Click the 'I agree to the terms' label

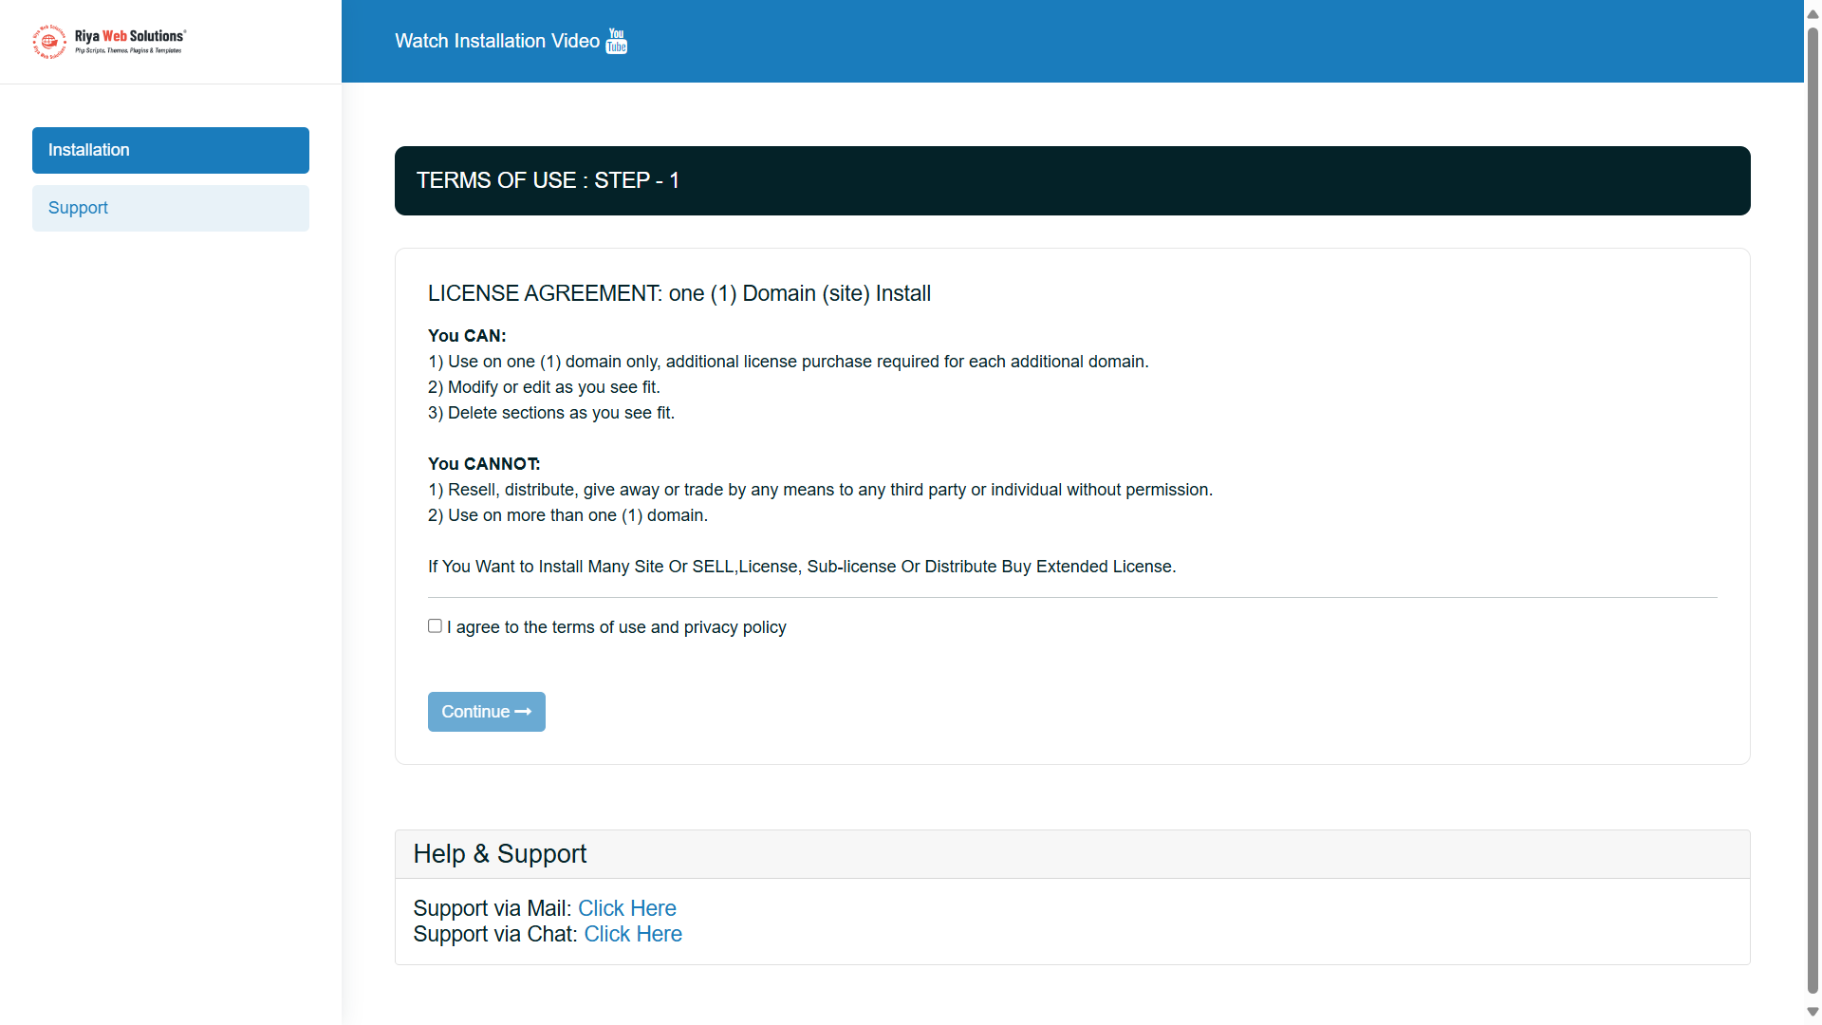coord(617,627)
